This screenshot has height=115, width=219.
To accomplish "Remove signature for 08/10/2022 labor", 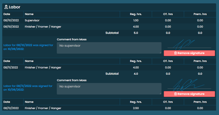I will point(189,53).
